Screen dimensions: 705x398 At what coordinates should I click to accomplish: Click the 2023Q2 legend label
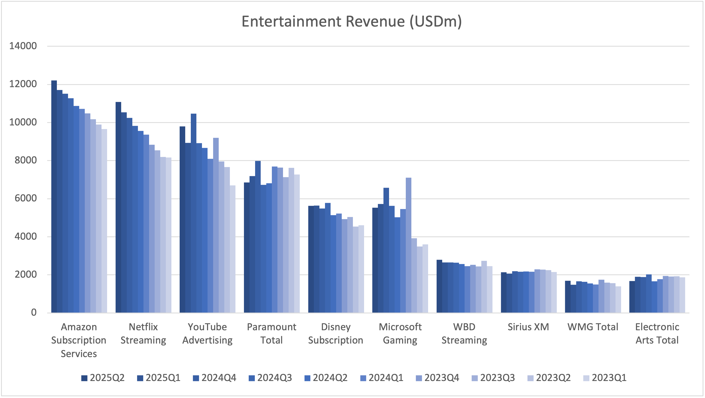[x=553, y=378]
